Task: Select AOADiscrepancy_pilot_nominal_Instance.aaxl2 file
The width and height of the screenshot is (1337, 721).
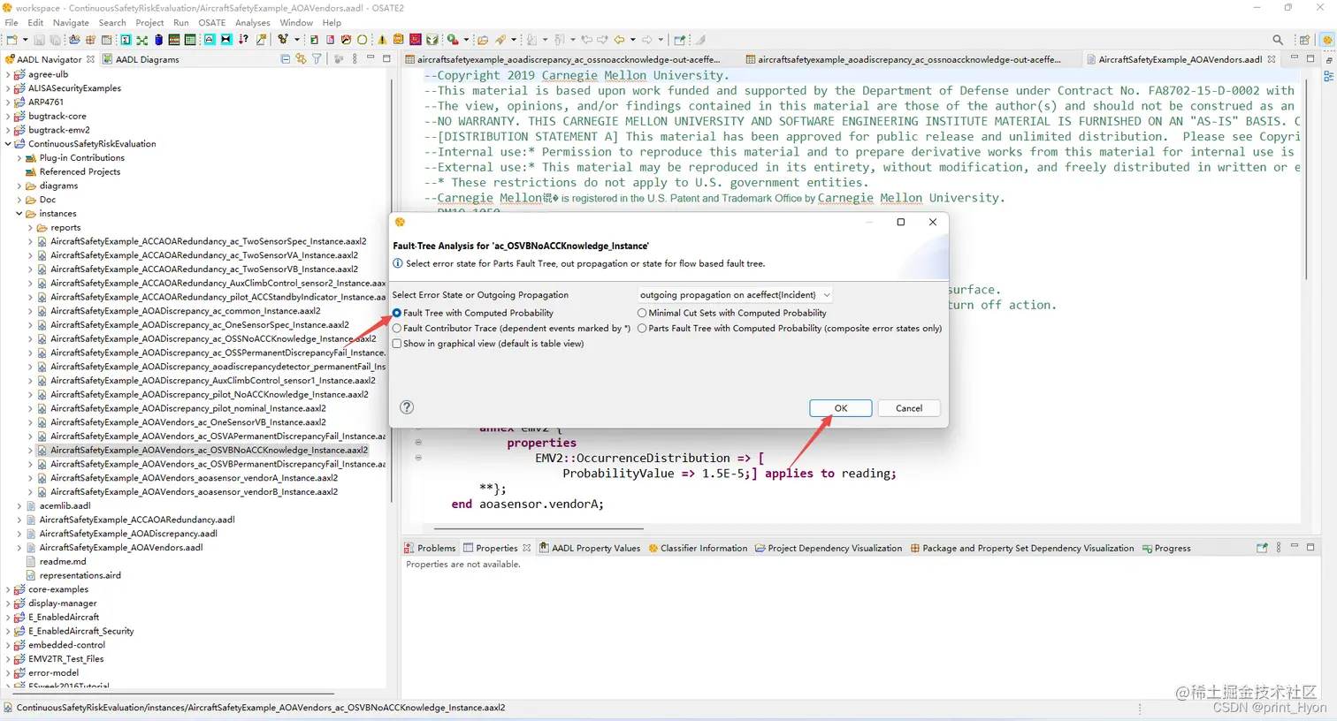Action: point(188,408)
